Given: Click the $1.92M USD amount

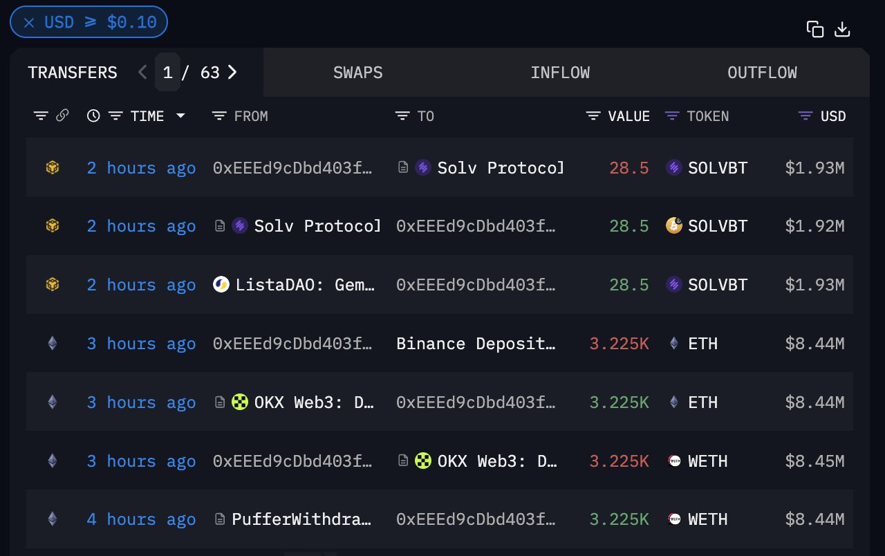Looking at the screenshot, I should tap(814, 226).
